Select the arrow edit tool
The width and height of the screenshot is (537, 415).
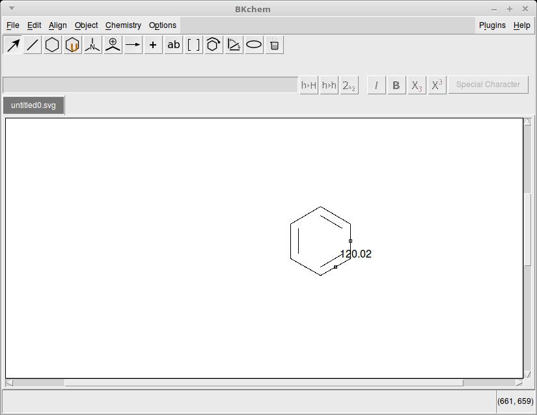[x=12, y=45]
